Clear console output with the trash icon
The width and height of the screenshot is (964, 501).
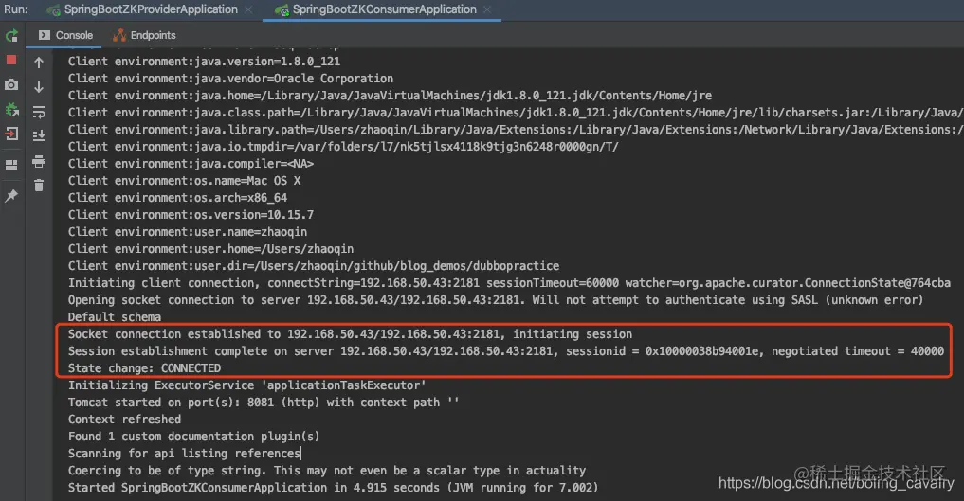coord(39,186)
